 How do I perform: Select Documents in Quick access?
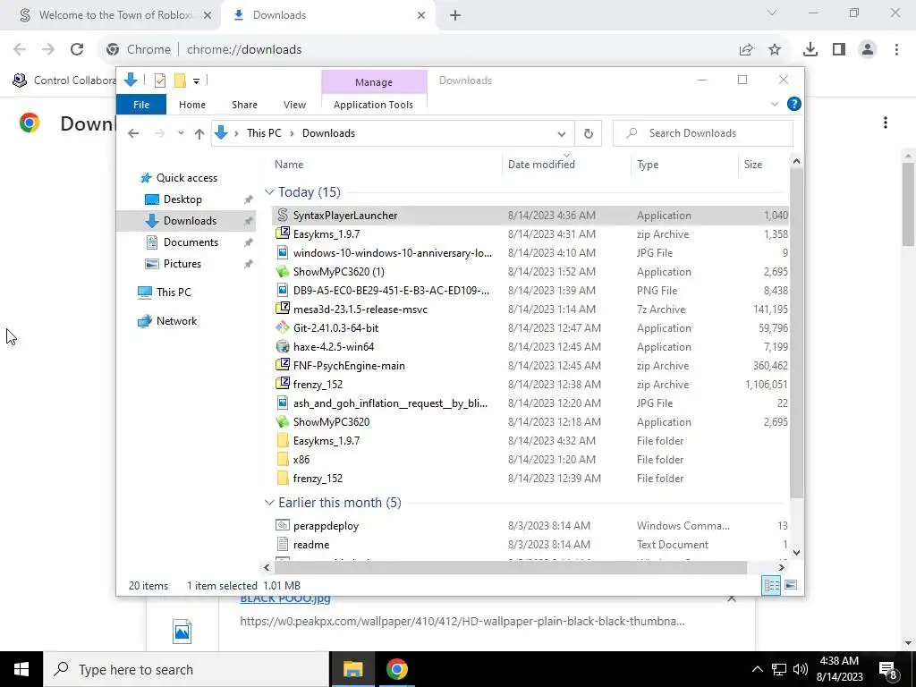[x=191, y=242]
